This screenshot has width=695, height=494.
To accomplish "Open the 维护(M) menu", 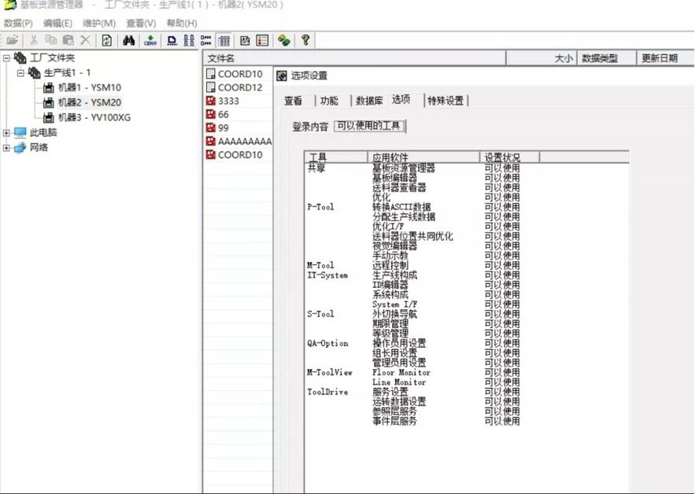I will 98,24.
